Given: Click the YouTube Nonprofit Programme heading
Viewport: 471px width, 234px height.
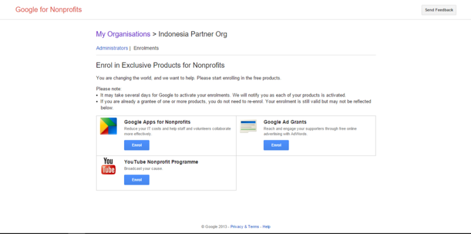Looking at the screenshot, I should tap(161, 162).
